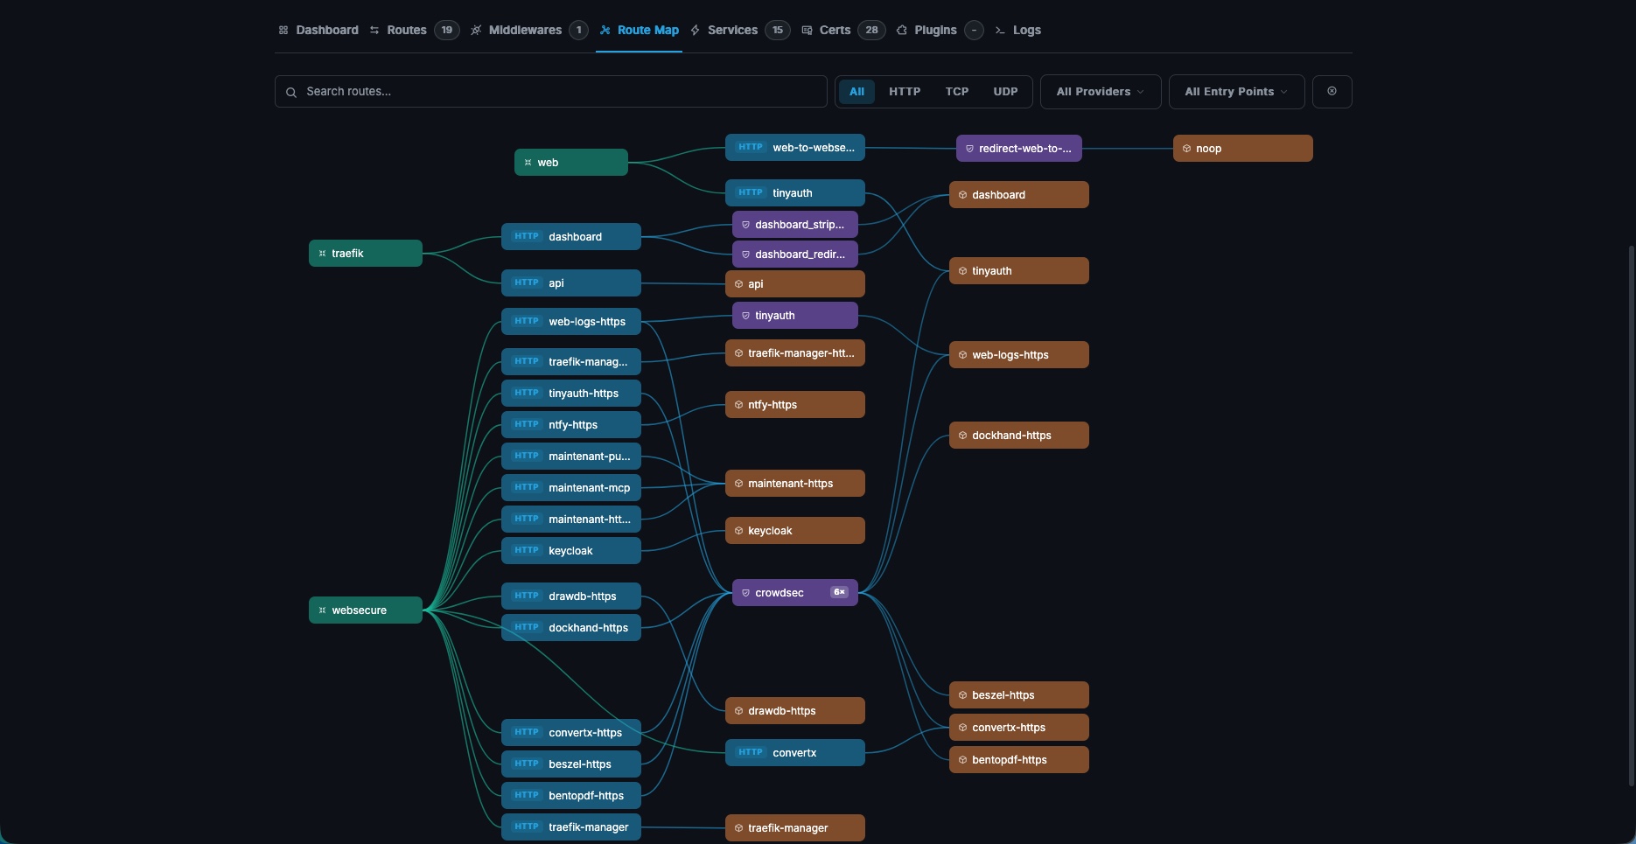Click the web-logs-https service node
This screenshot has width=1636, height=844.
1019,354
